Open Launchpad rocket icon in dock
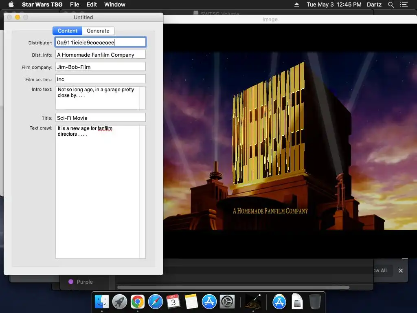 [x=120, y=302]
